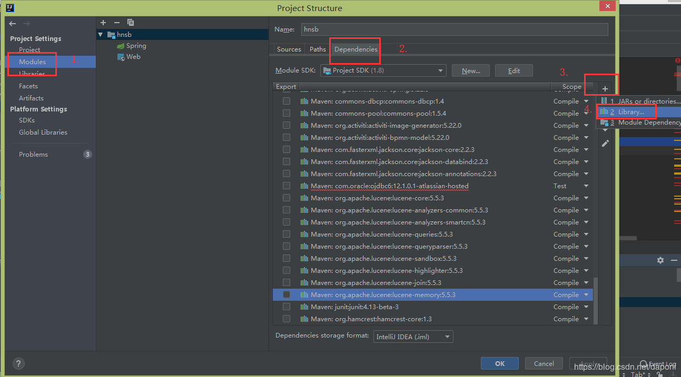The width and height of the screenshot is (681, 377).
Task: Check Export for hamcrest-core:1.3
Action: pyautogui.click(x=287, y=319)
